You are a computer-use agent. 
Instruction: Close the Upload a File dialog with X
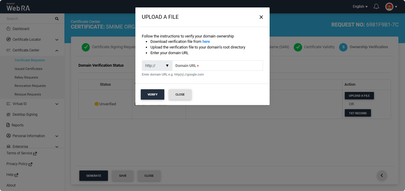point(261,17)
